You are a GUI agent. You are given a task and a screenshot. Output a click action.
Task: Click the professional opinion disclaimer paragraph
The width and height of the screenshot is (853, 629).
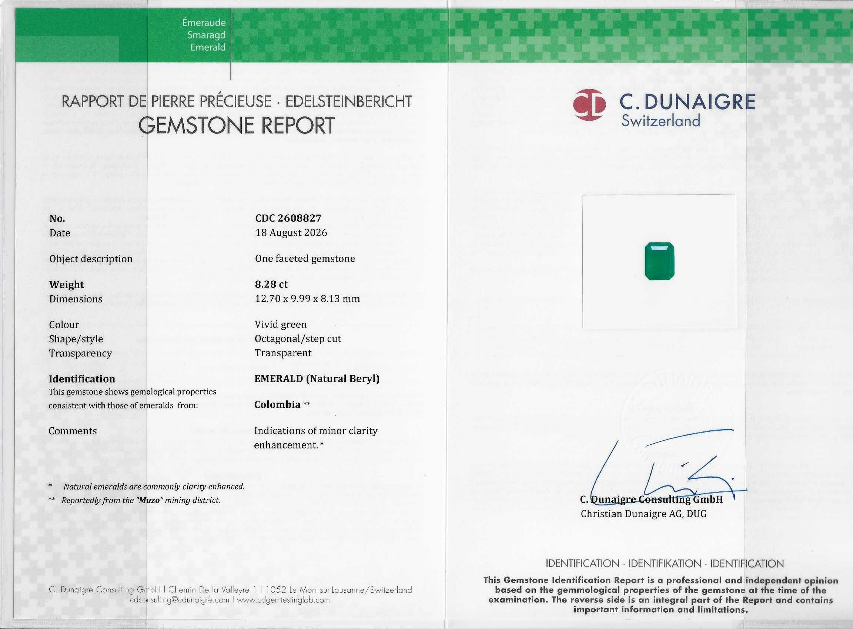(x=660, y=595)
